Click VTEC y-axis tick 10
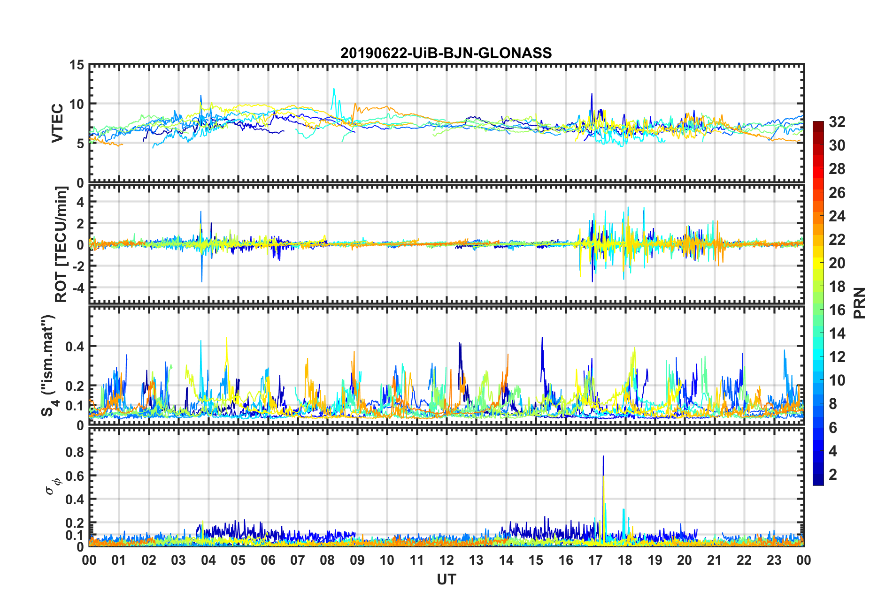Viewport: 893px width, 606px height. tap(77, 104)
